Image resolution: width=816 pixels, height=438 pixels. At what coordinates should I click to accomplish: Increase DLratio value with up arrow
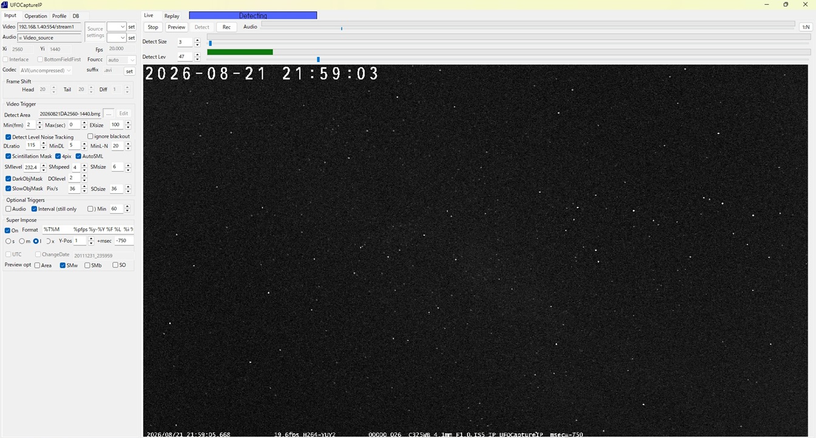click(44, 144)
